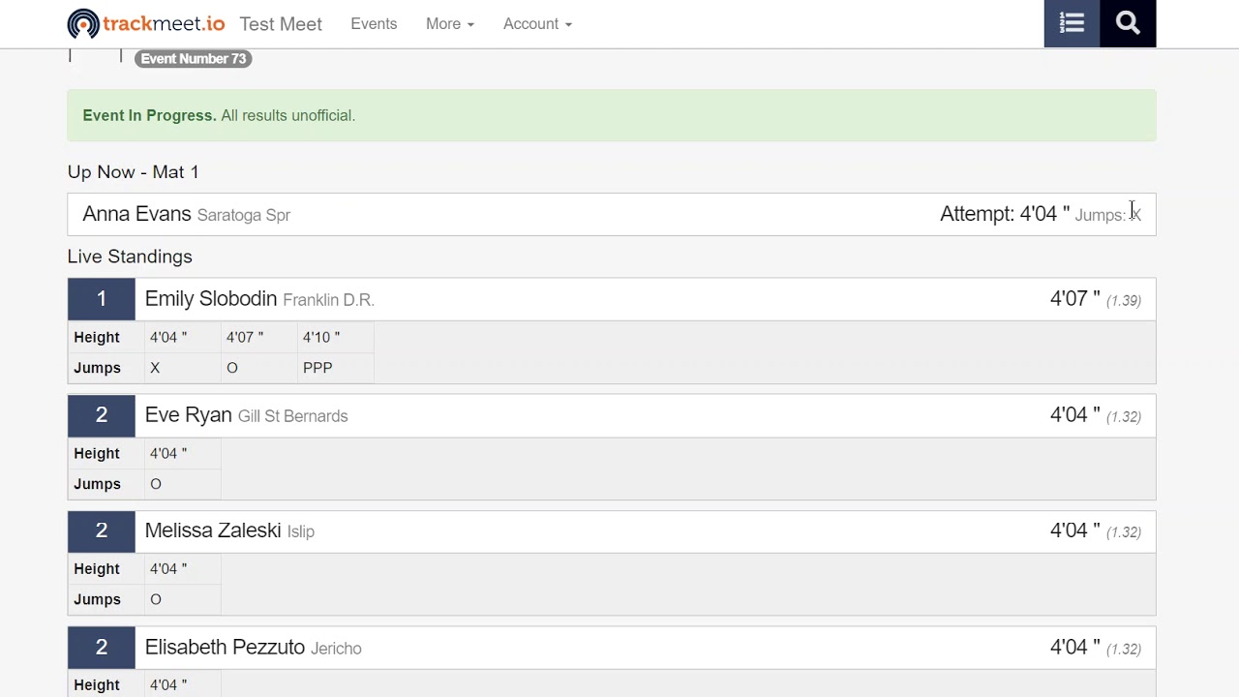Image resolution: width=1239 pixels, height=697 pixels.
Task: Click the Event In Progress alert banner
Action: tap(612, 115)
